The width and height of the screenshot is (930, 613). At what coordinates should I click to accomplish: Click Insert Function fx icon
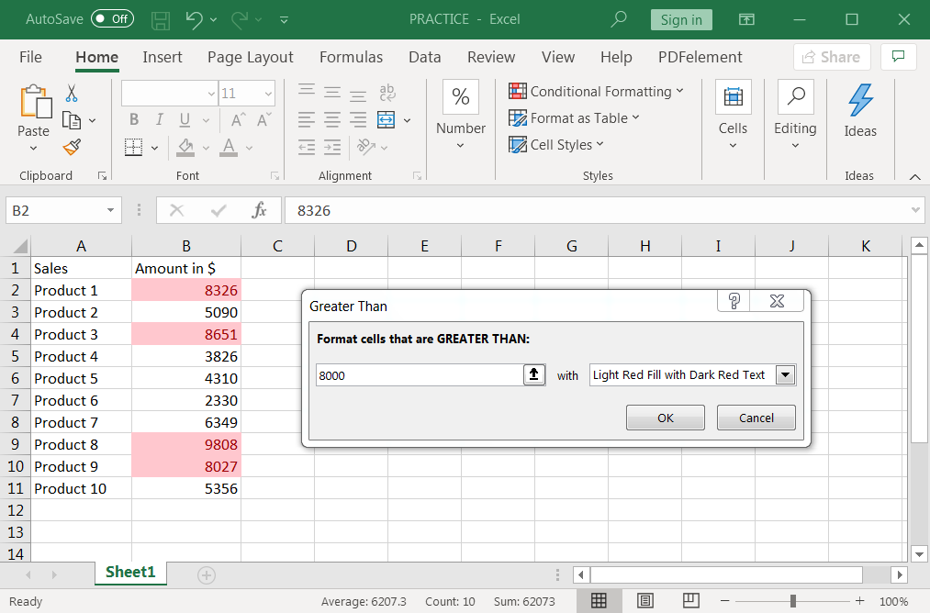(259, 210)
